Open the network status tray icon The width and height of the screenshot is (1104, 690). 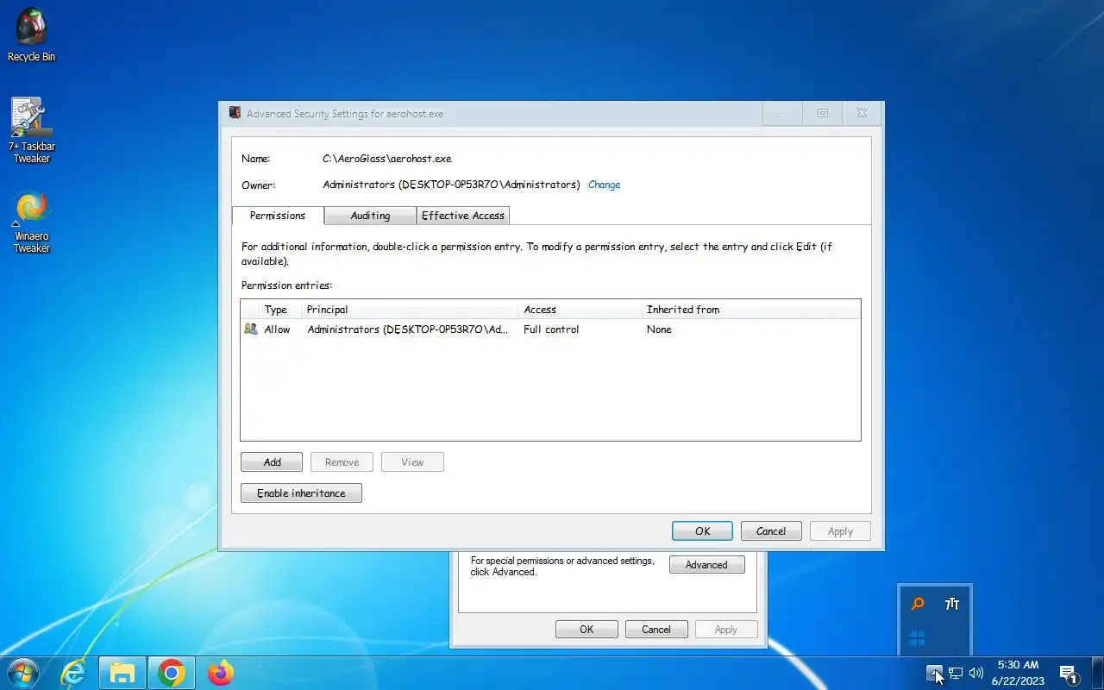pyautogui.click(x=956, y=673)
